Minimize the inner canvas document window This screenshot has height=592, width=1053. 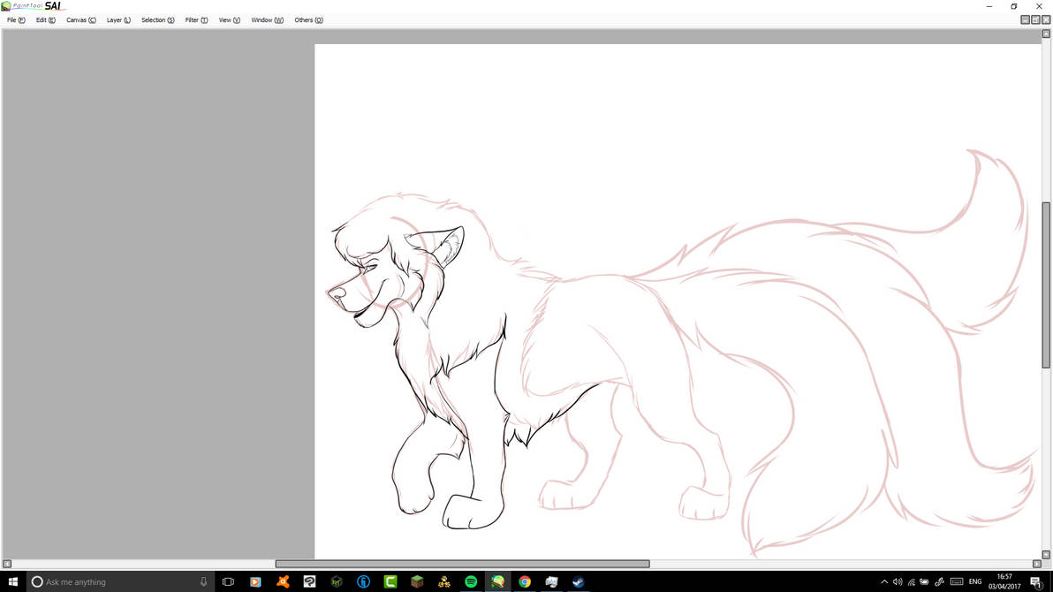1025,20
